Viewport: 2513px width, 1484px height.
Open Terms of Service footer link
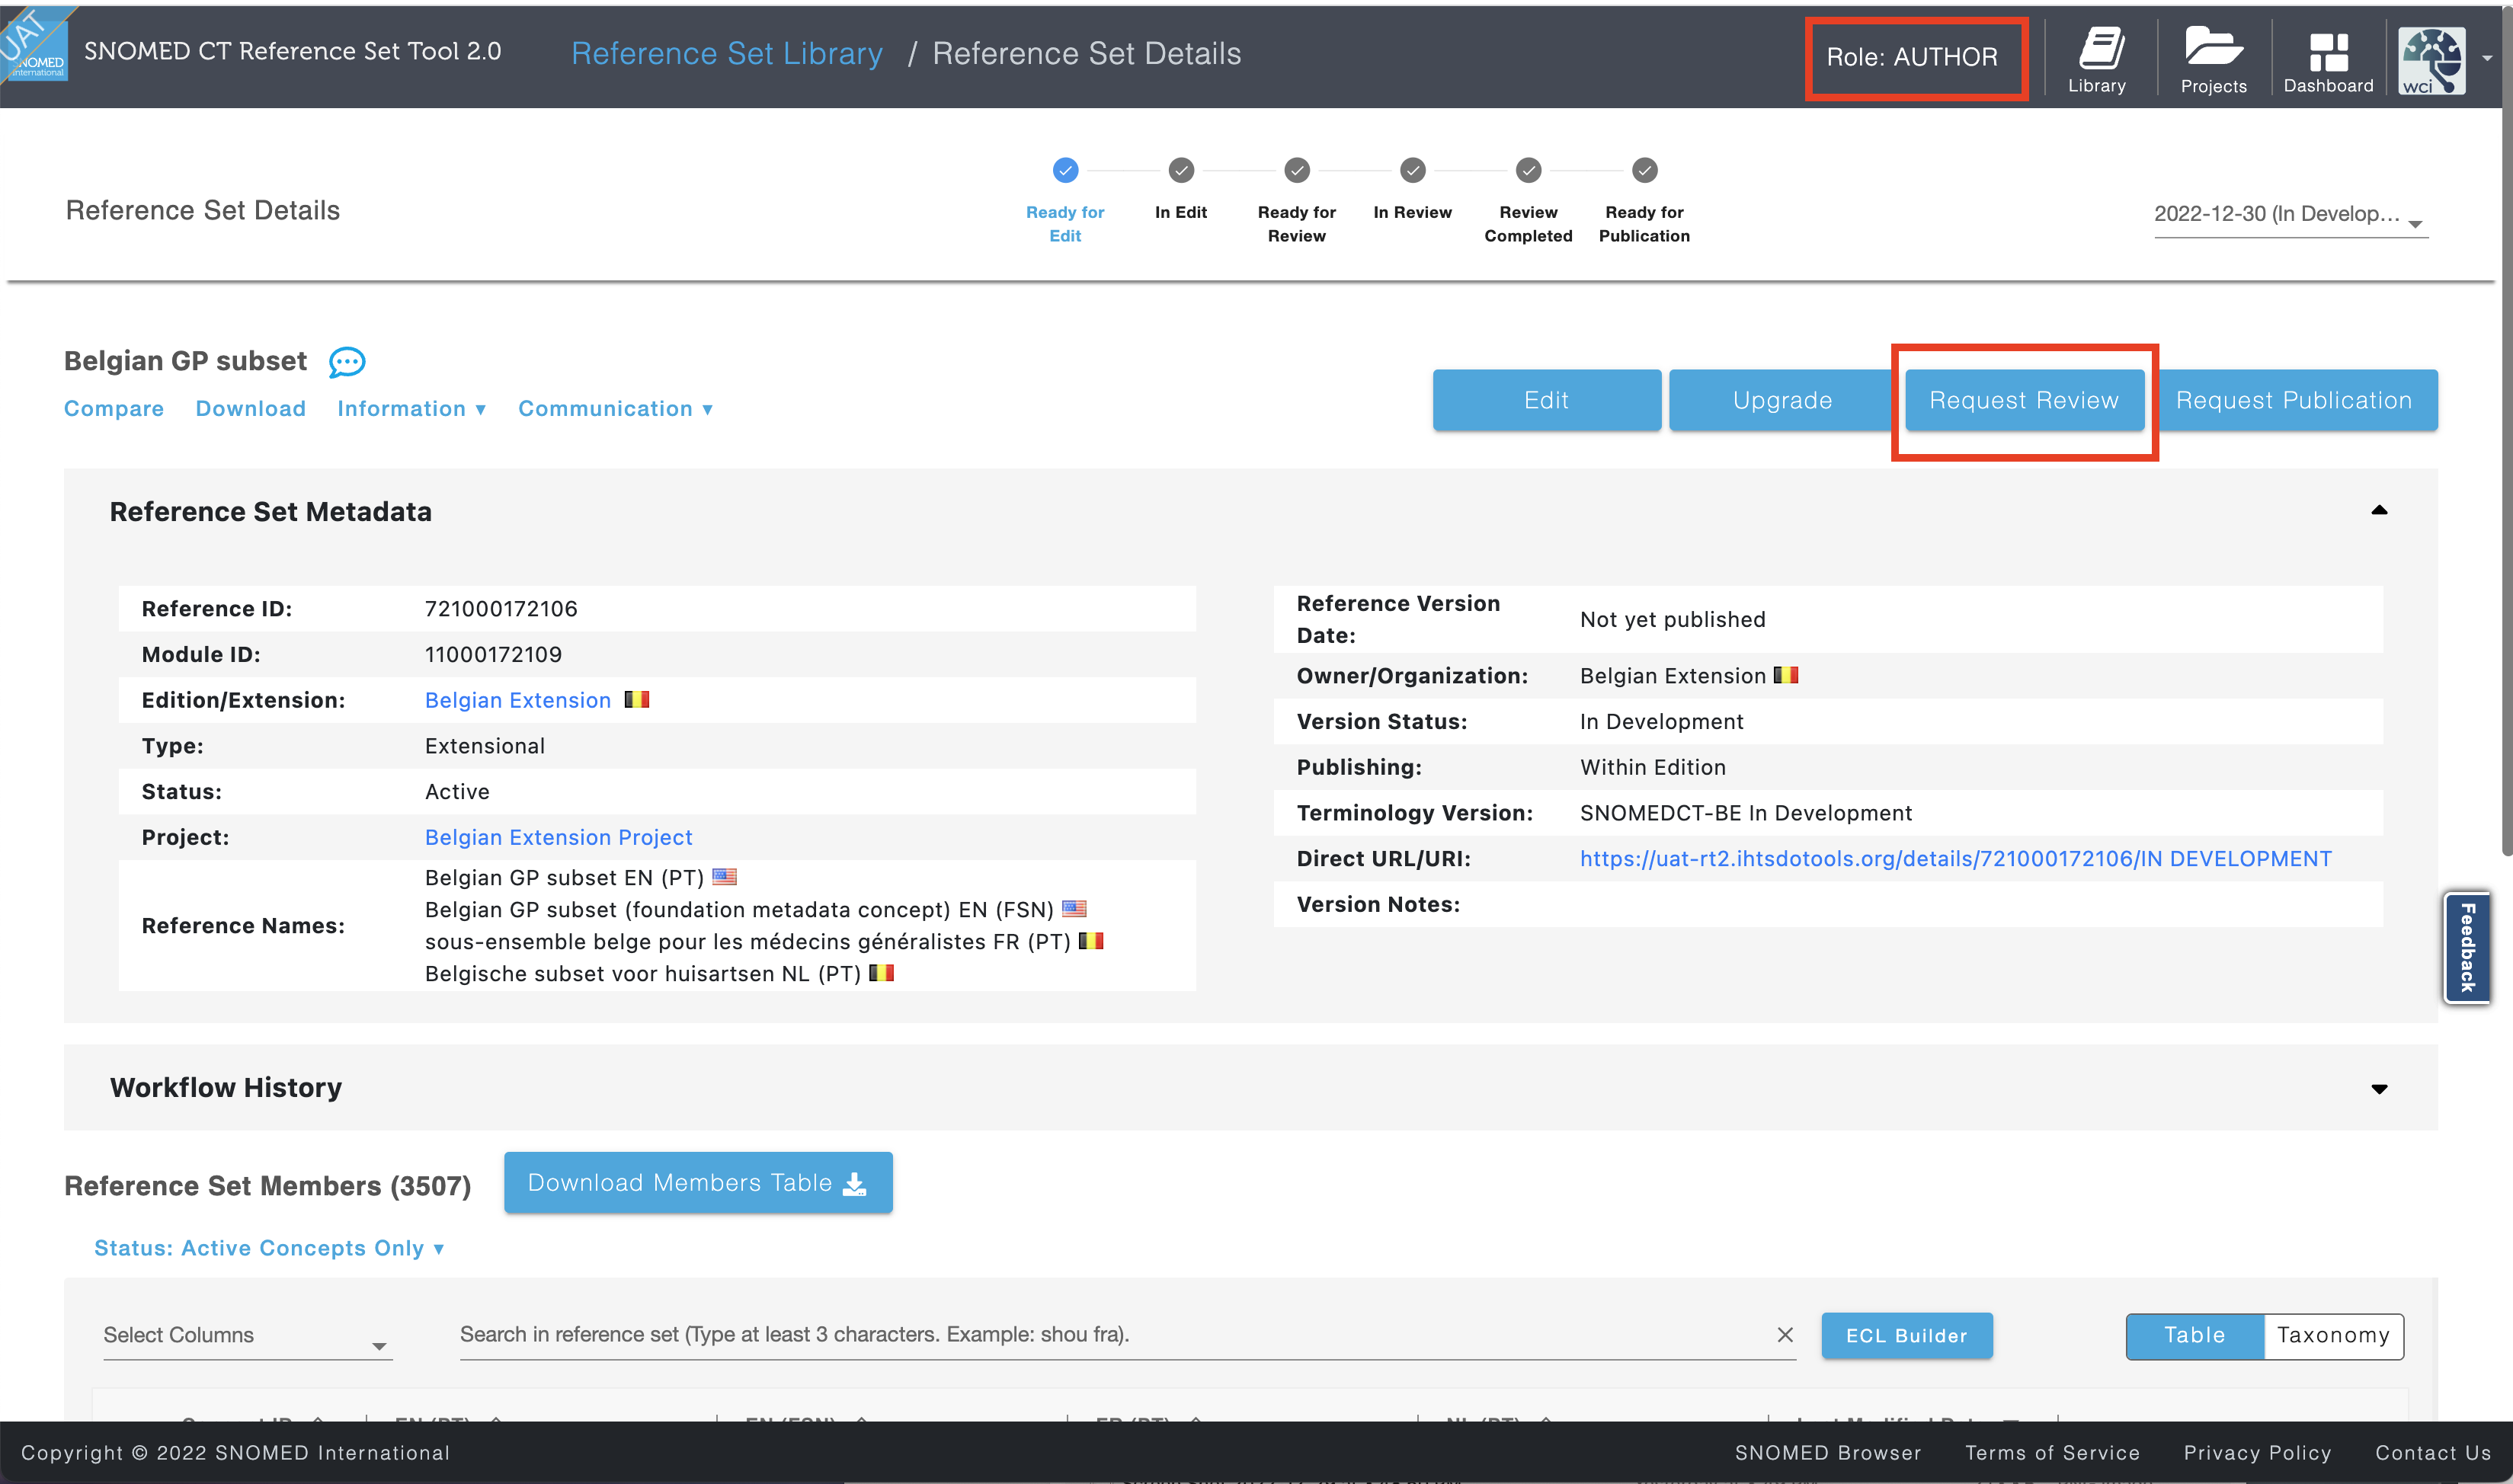coord(2052,1453)
